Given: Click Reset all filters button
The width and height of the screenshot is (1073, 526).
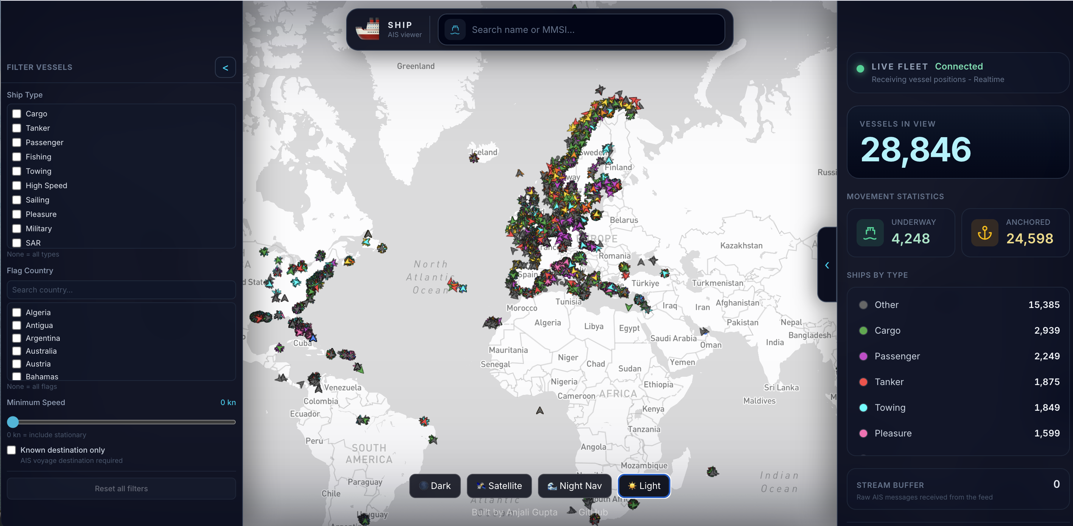Looking at the screenshot, I should (x=121, y=488).
